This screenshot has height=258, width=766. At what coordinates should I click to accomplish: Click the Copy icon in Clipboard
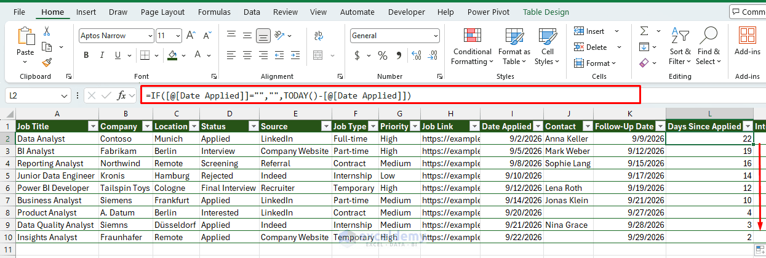[x=47, y=47]
